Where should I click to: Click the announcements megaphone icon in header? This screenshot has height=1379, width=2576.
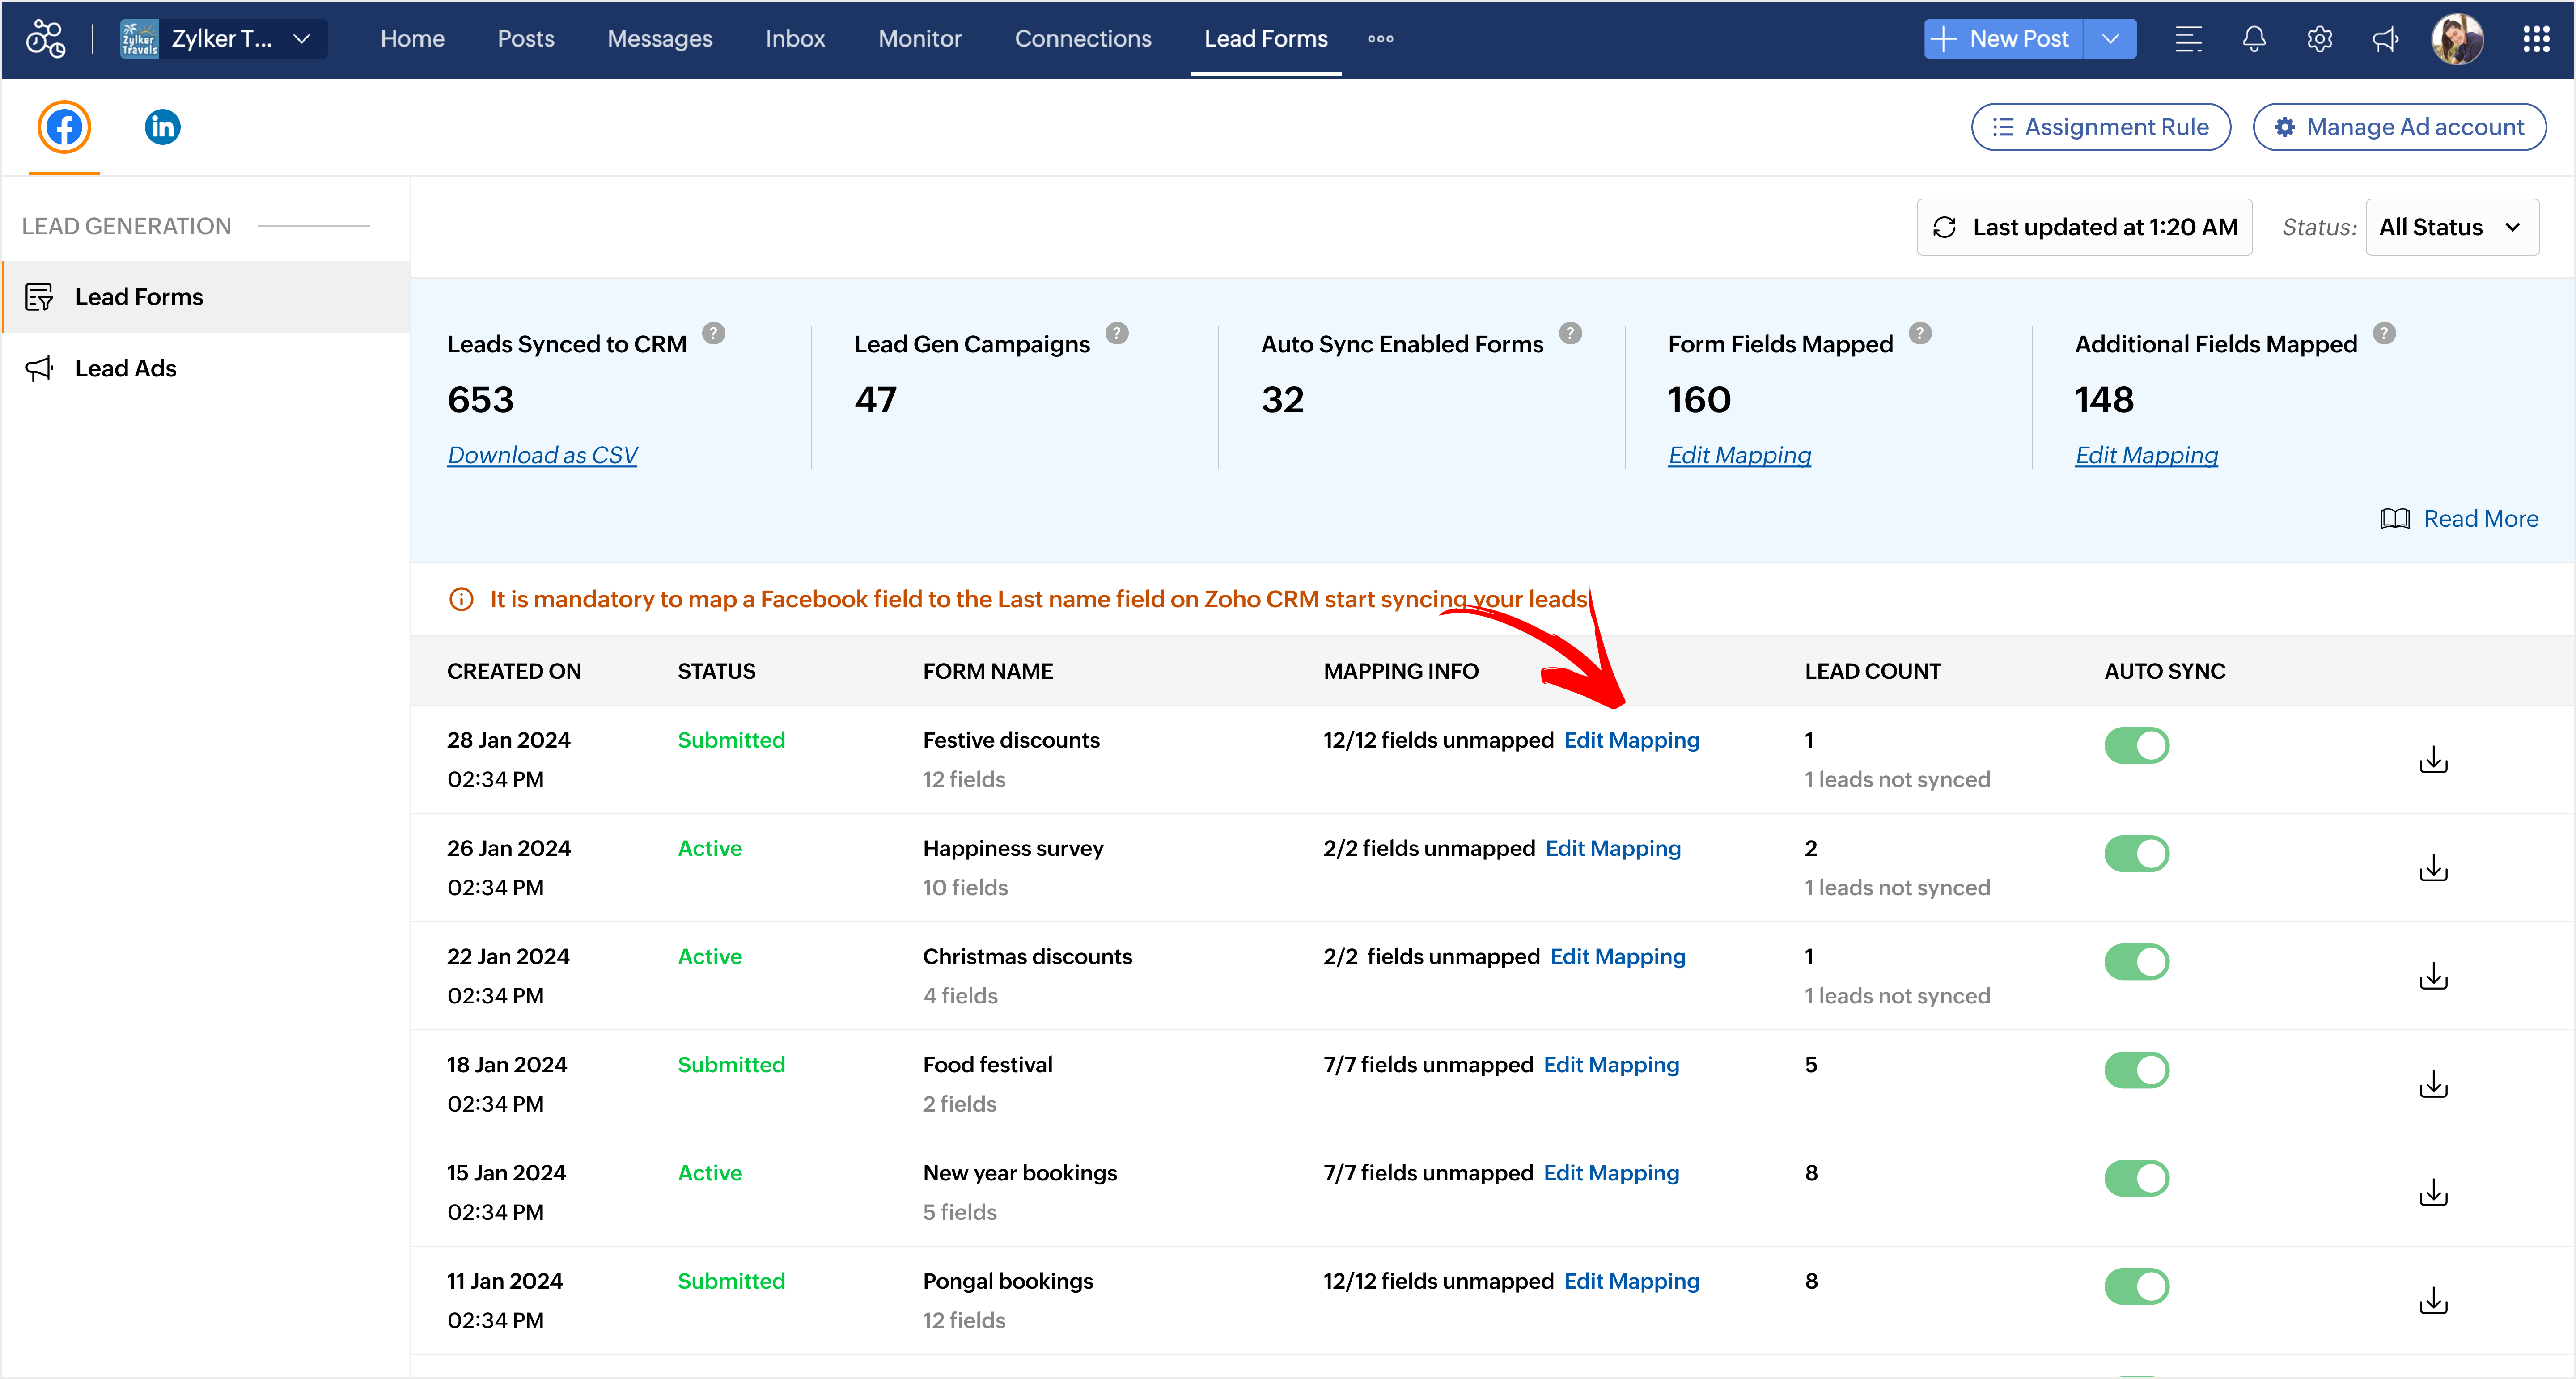coord(2385,39)
